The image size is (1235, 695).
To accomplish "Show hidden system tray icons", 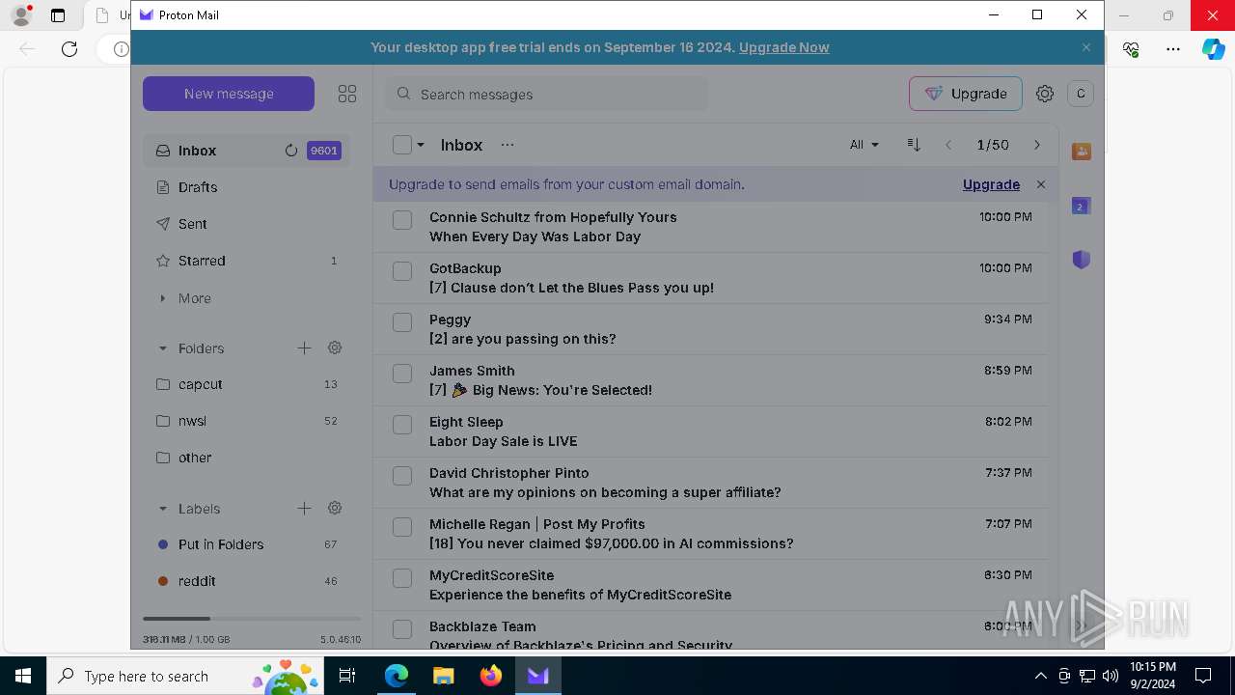I will (1040, 676).
